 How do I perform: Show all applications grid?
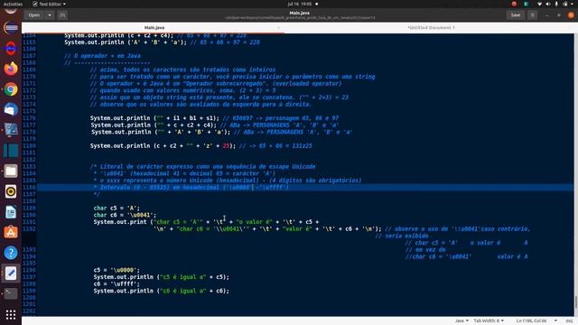11,314
